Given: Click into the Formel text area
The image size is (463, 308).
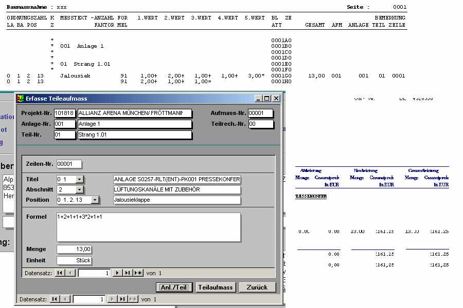Looking at the screenshot, I should tap(148, 227).
